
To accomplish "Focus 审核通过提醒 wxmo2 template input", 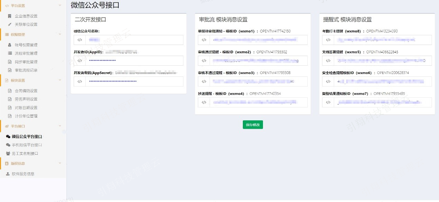I will (x=258, y=61).
